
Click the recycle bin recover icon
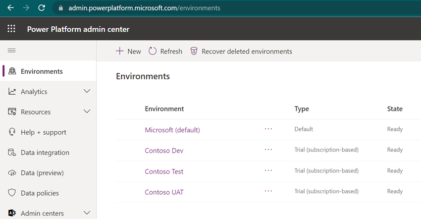click(x=194, y=51)
